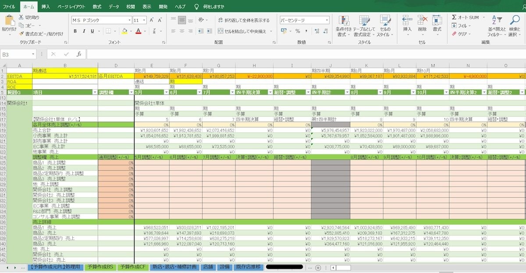Click the accounting number format icon
This screenshot has height=273, width=526.
coord(284,31)
